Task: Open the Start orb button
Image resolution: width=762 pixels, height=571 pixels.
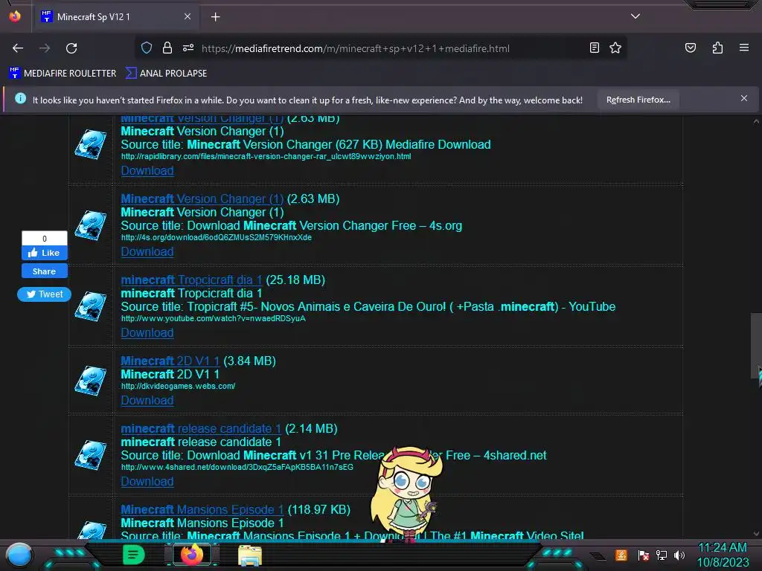Action: tap(19, 555)
